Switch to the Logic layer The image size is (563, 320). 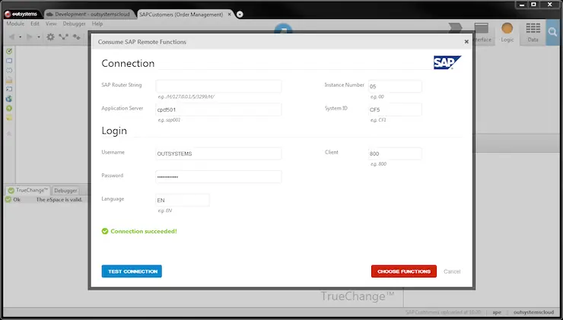click(x=507, y=33)
